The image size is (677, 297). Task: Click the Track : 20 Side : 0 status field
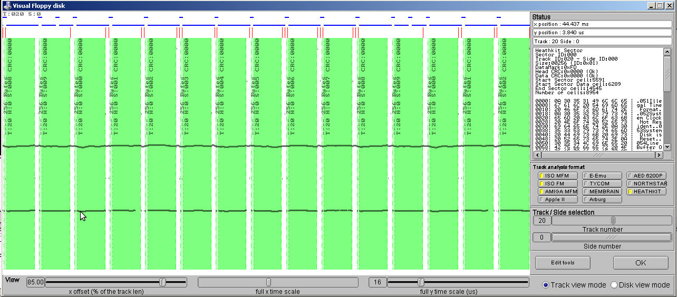602,41
